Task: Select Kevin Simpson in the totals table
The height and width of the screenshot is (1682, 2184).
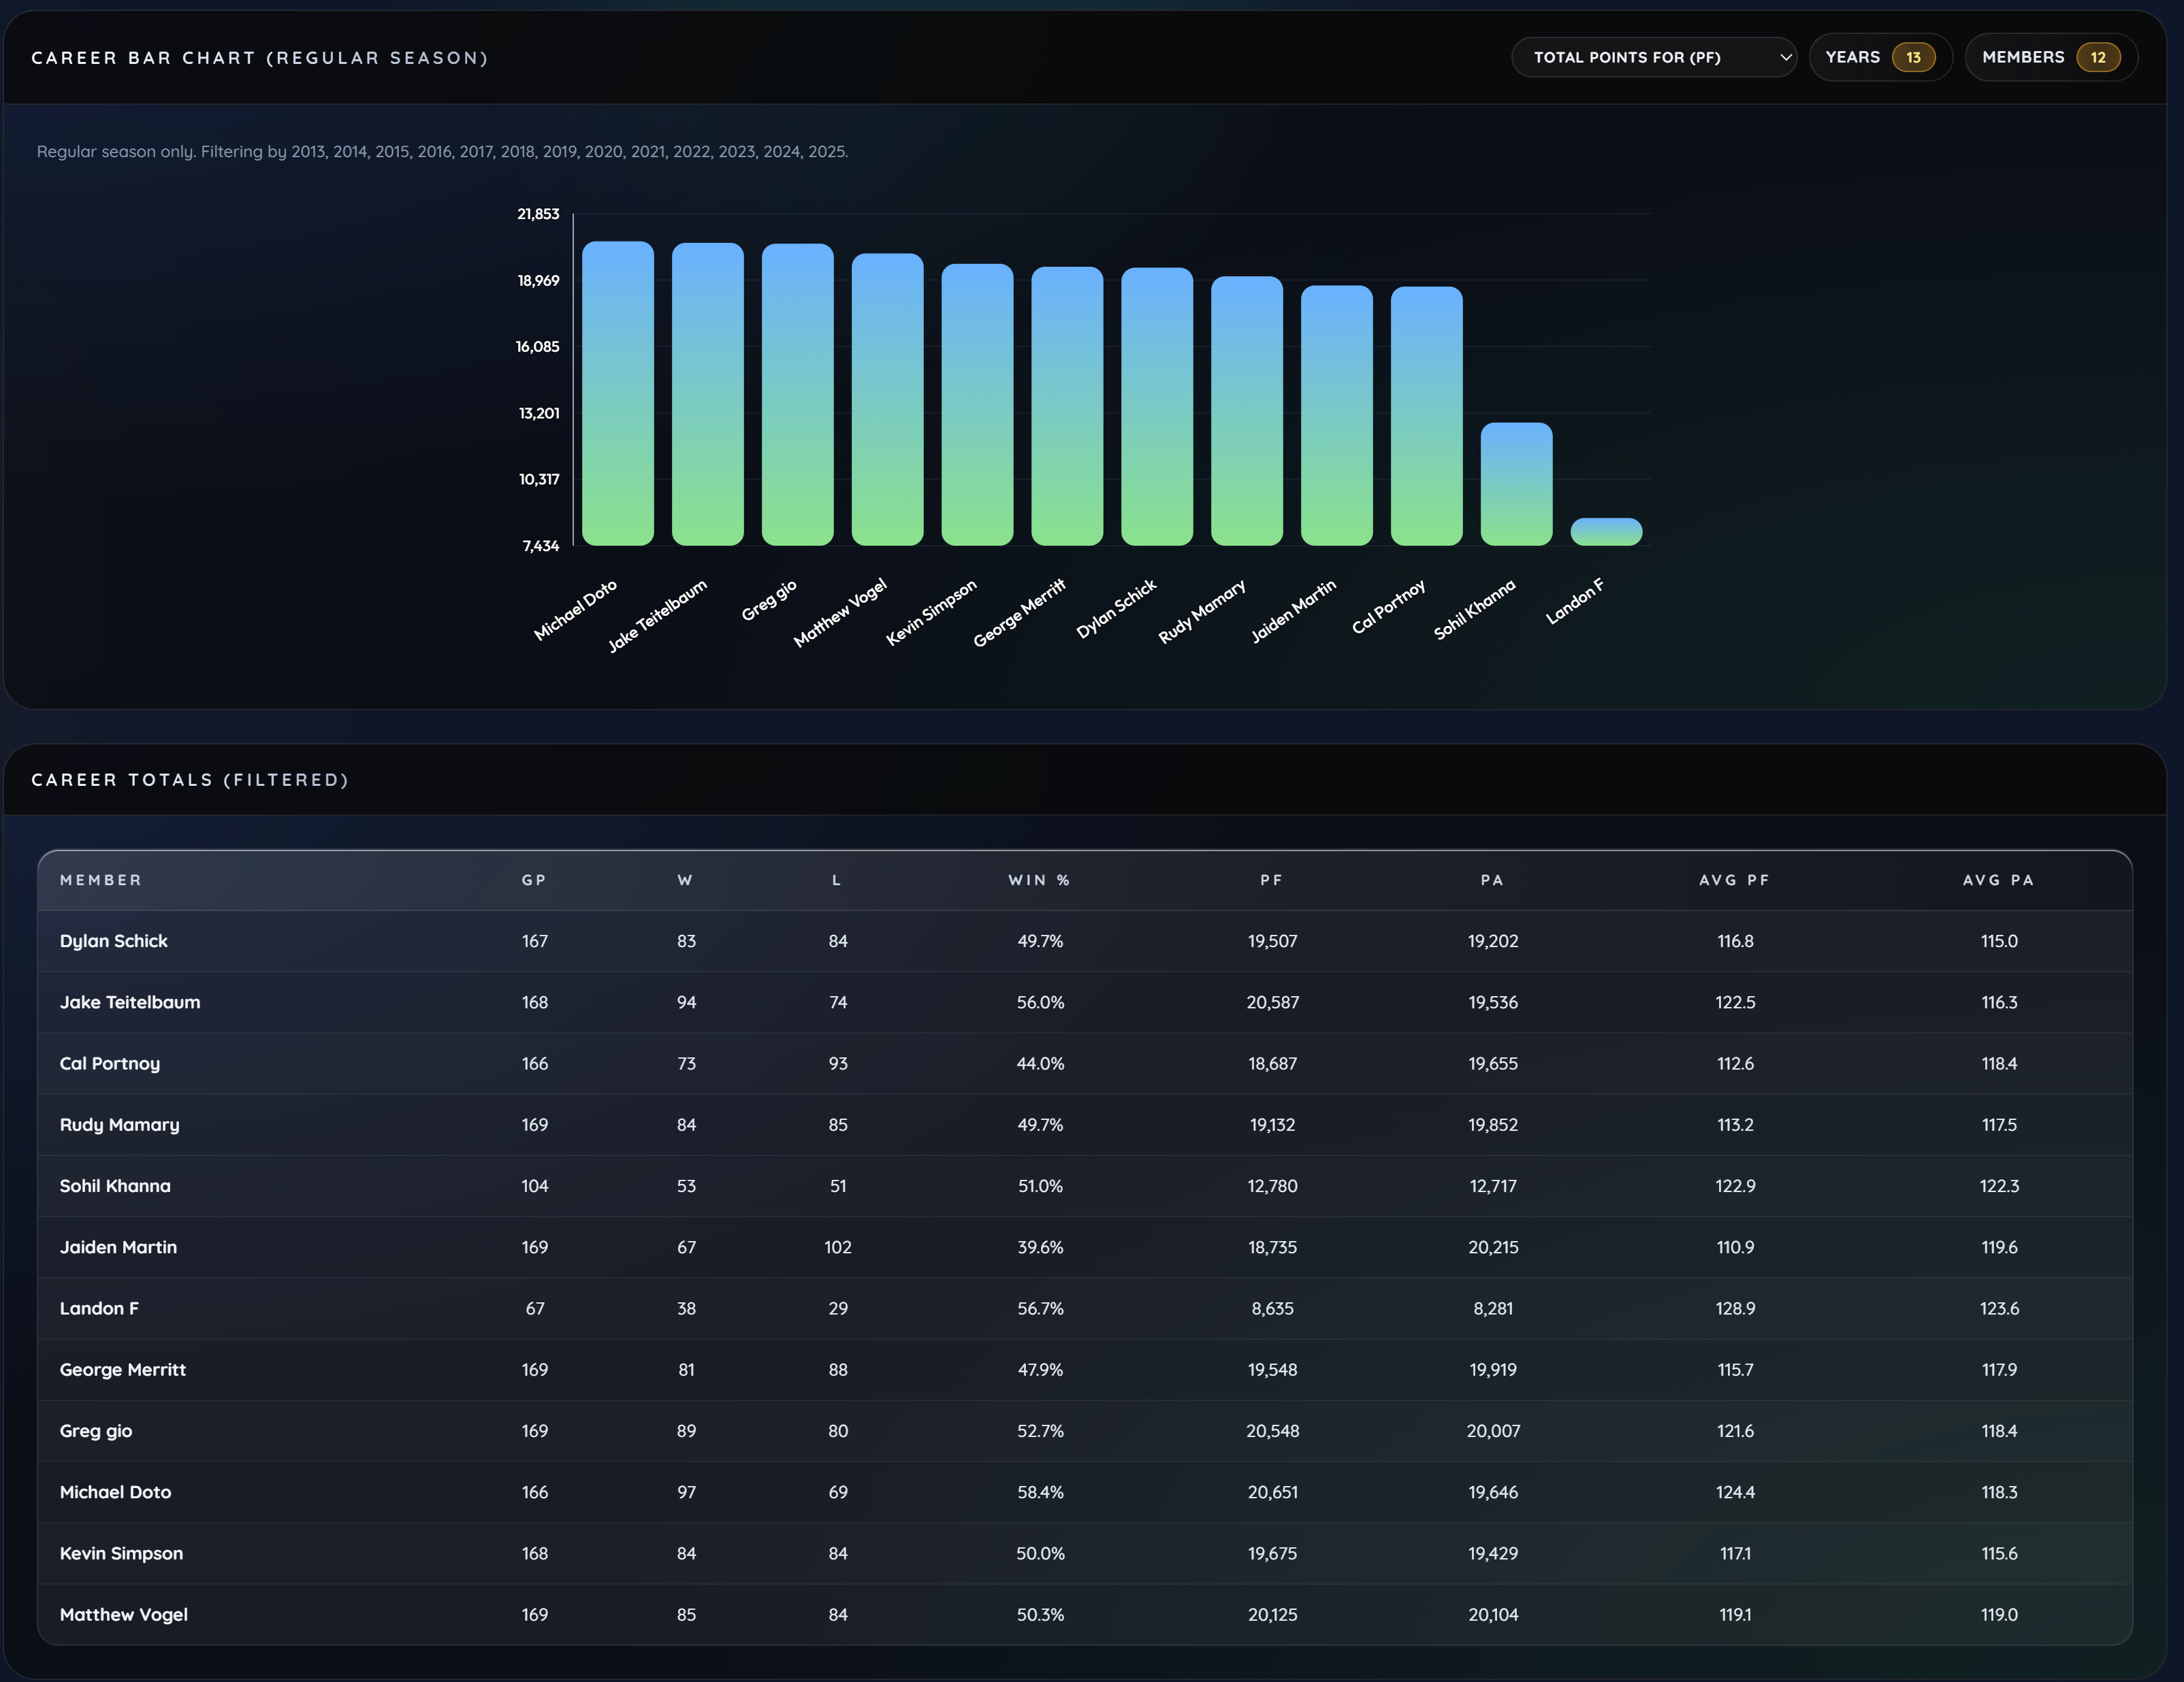Action: coord(122,1553)
